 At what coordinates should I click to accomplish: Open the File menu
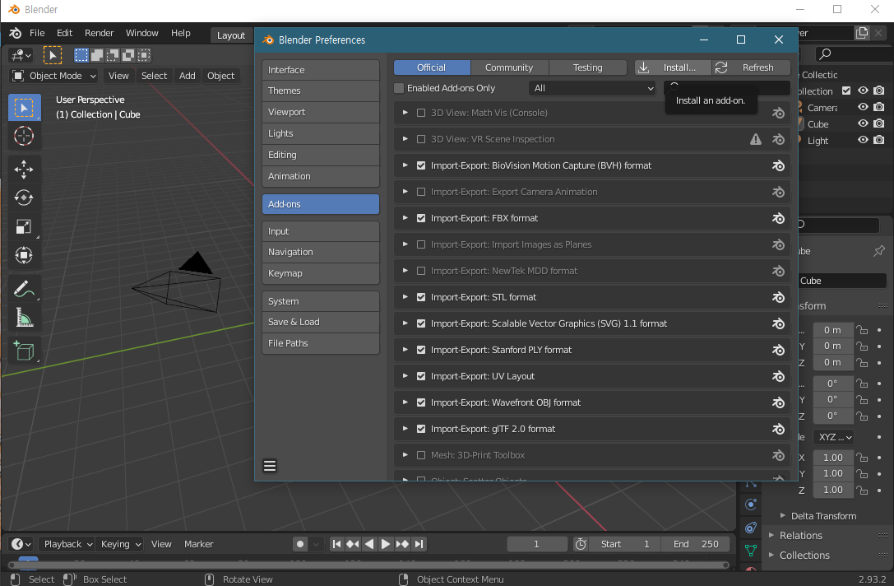point(37,33)
